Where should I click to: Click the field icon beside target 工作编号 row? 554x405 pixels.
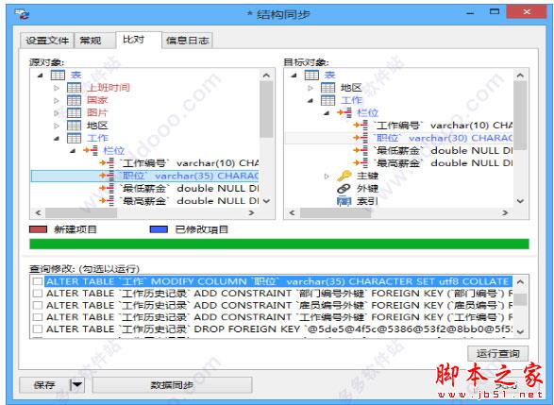361,126
